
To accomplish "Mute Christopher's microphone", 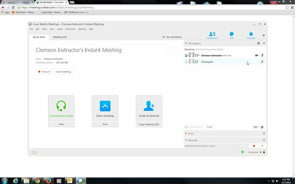I will point(262,62).
